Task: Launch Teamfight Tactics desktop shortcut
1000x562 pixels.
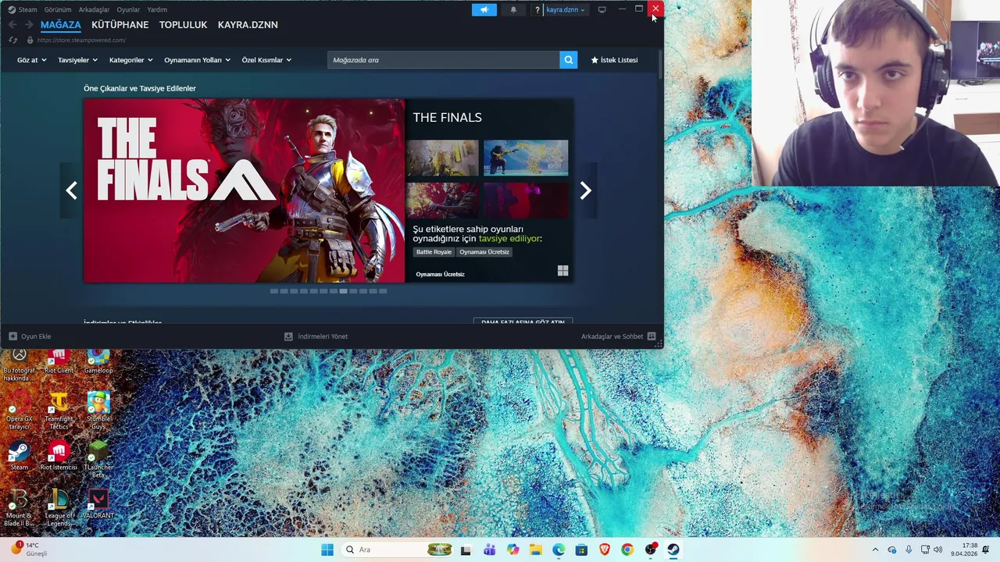Action: pyautogui.click(x=59, y=412)
